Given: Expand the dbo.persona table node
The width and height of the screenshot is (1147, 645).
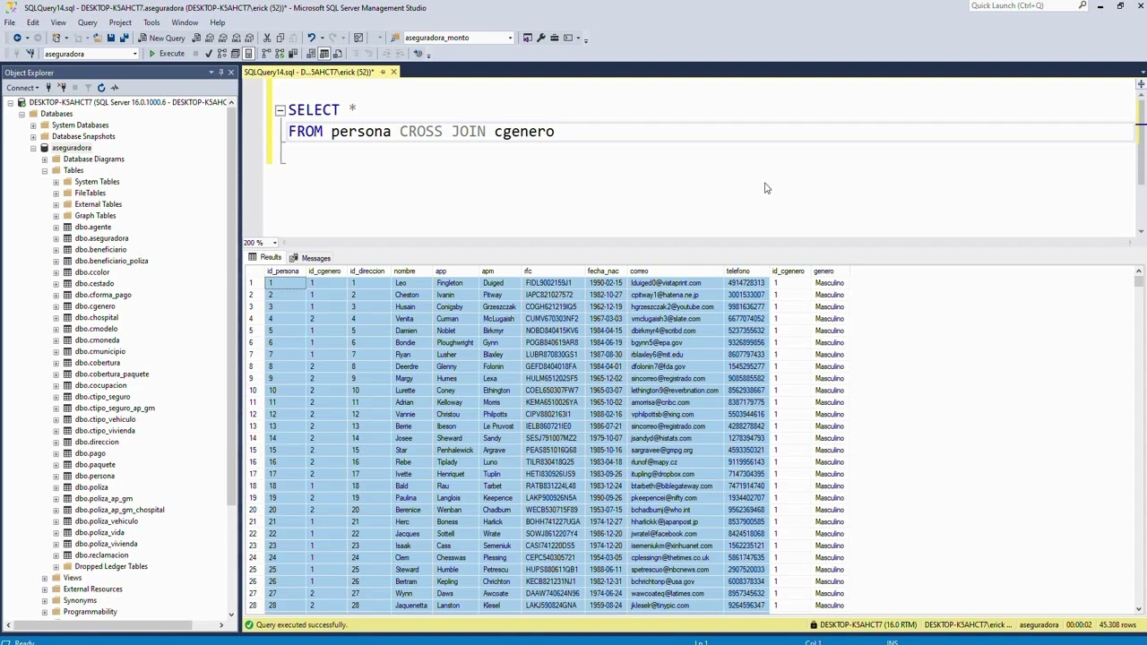Looking at the screenshot, I should pos(56,476).
